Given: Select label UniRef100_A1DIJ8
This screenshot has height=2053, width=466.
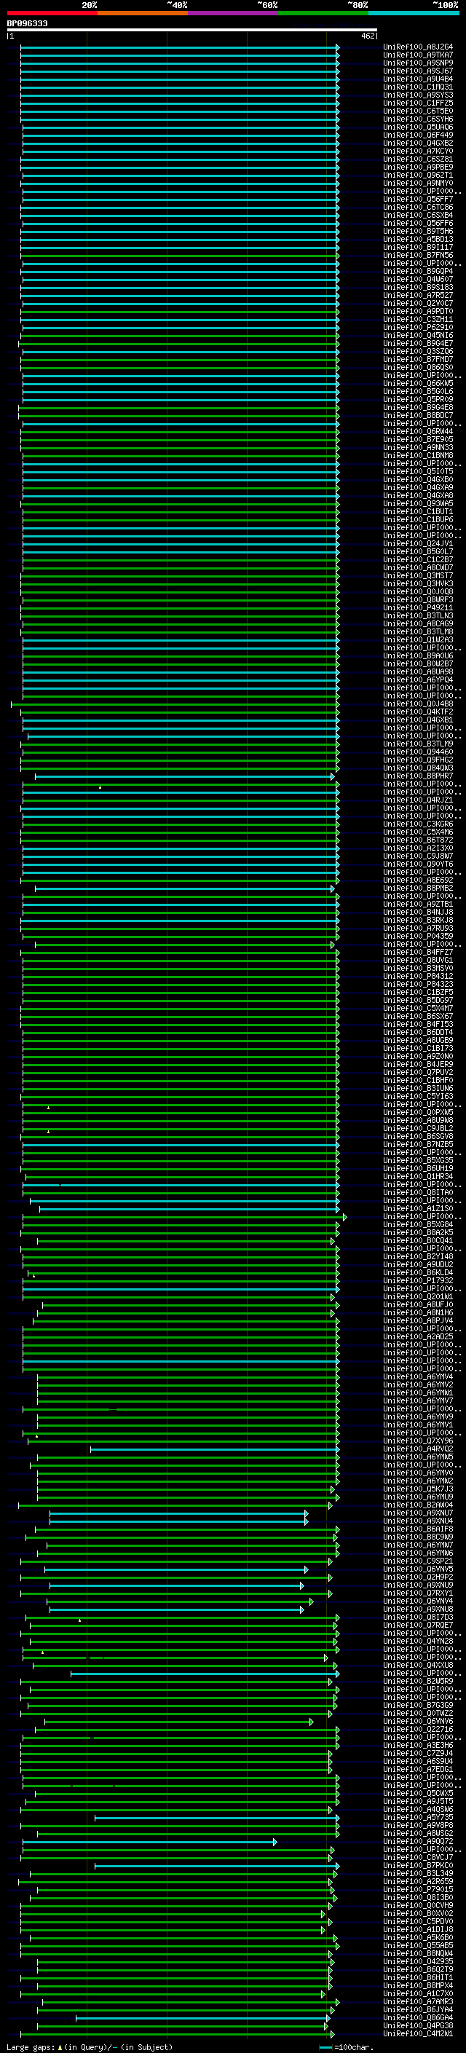Looking at the screenshot, I should 418,1928.
